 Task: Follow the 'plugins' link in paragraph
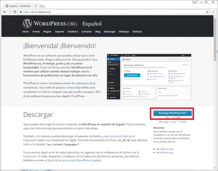(x=60, y=87)
